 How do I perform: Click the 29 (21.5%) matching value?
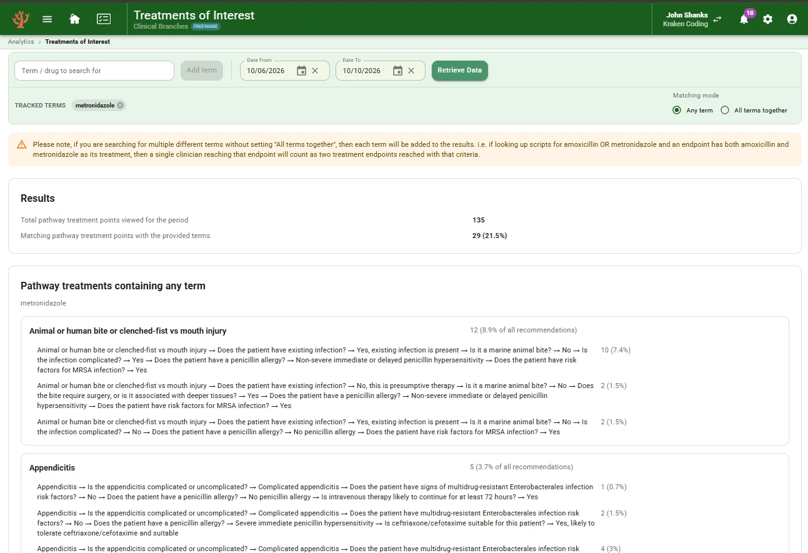(490, 236)
